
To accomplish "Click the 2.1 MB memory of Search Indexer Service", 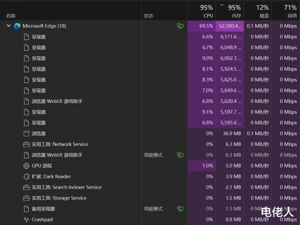I will coord(229,187).
